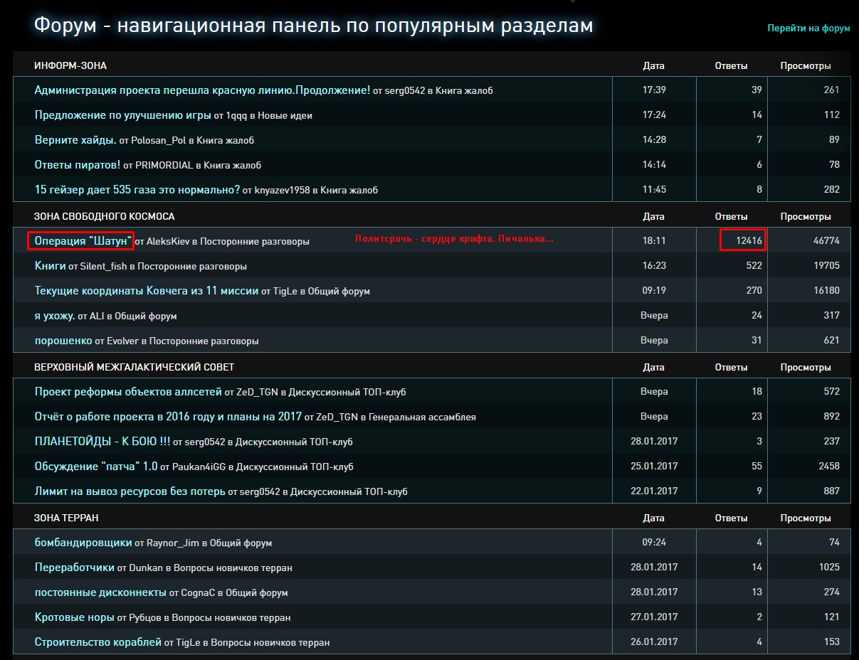Open the 'Верните хайды.' thread
The height and width of the screenshot is (660, 859).
click(75, 140)
